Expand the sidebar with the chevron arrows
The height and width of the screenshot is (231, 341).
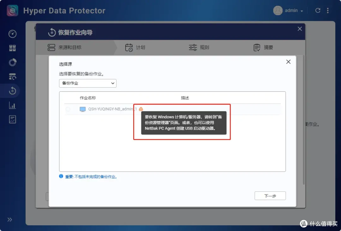pos(10,220)
